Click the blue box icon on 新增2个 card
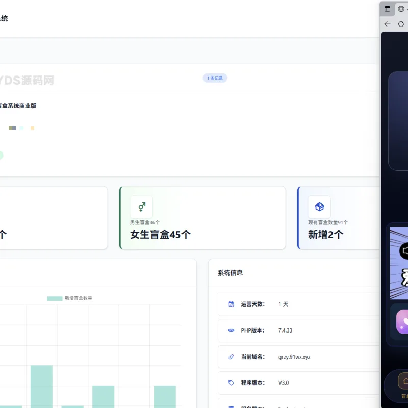408x408 pixels. (319, 207)
